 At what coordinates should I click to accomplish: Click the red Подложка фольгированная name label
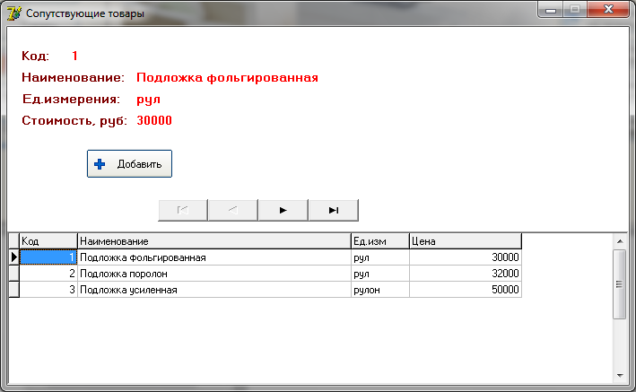227,77
